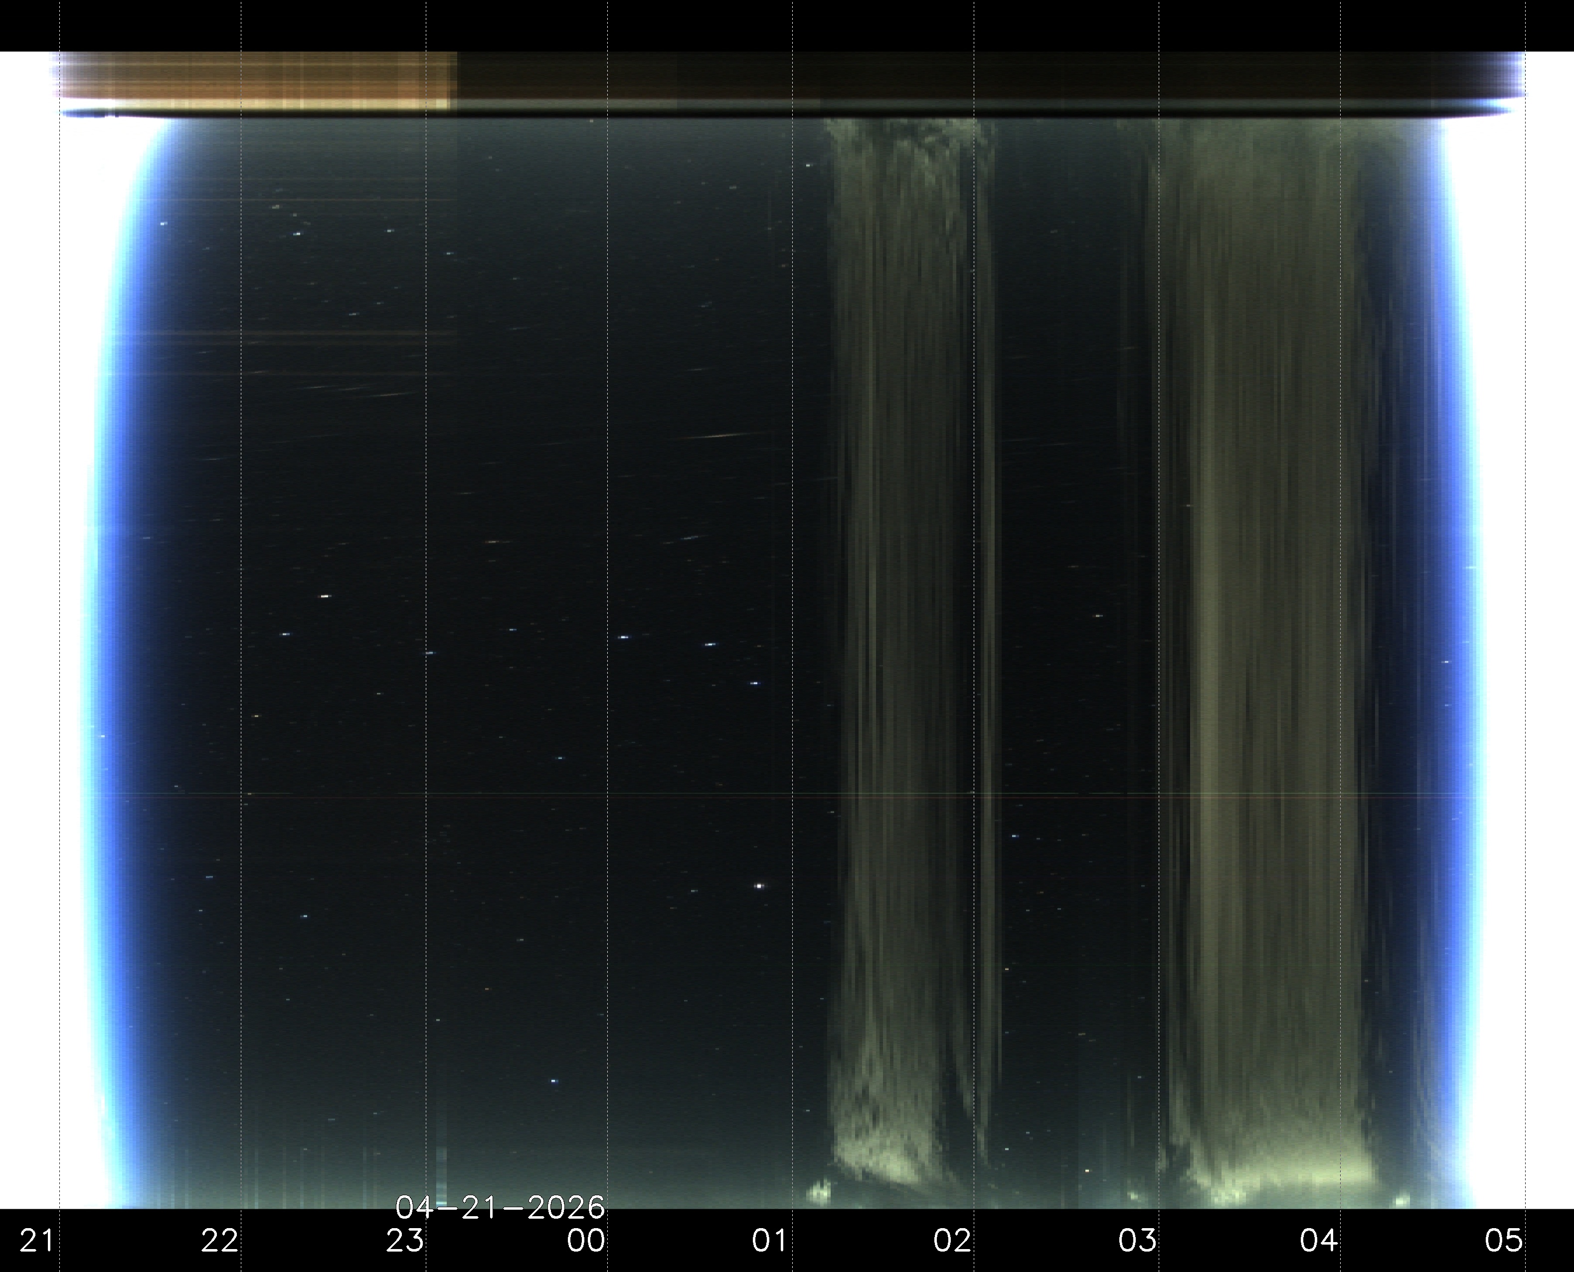Click the 04-21-2026 date text

click(501, 1208)
